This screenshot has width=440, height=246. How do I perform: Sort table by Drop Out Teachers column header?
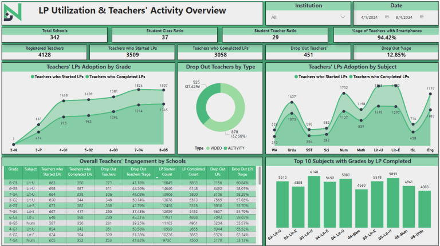(108, 172)
